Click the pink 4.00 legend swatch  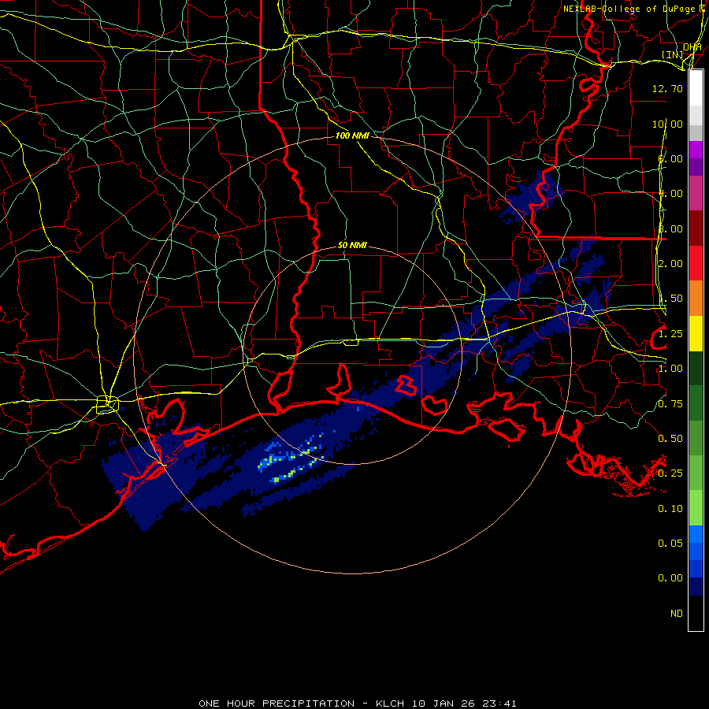tap(696, 193)
